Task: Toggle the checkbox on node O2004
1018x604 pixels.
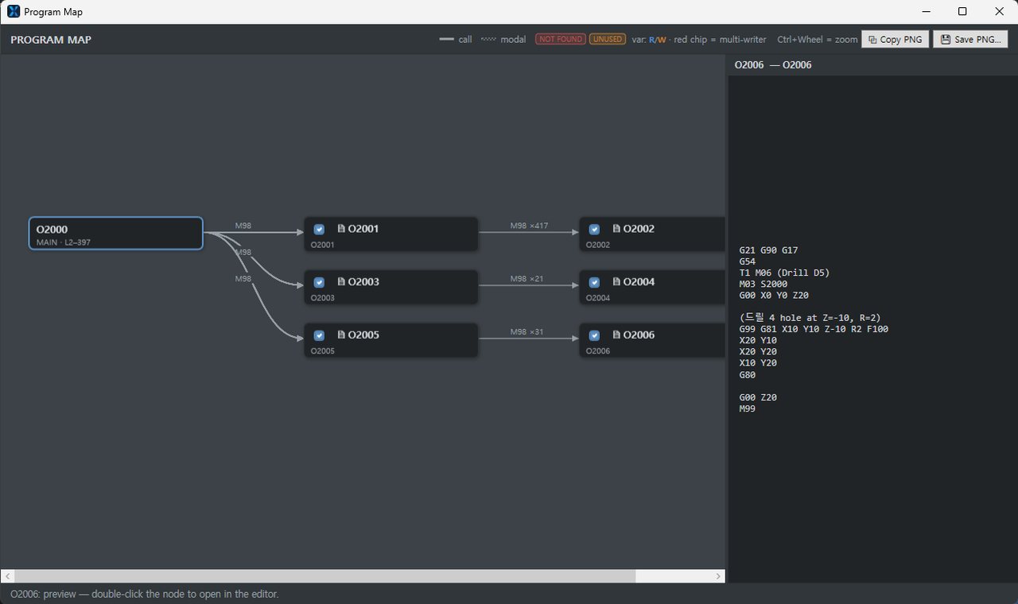Action: [594, 282]
